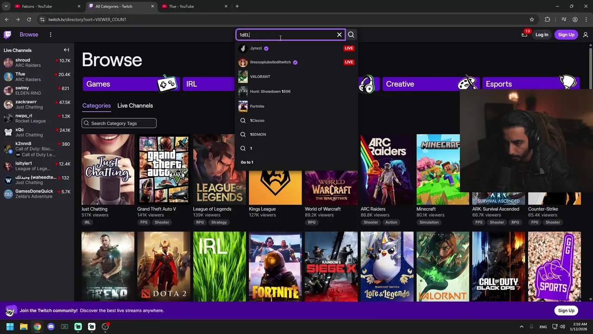Open the Esports browse button

[x=530, y=84]
